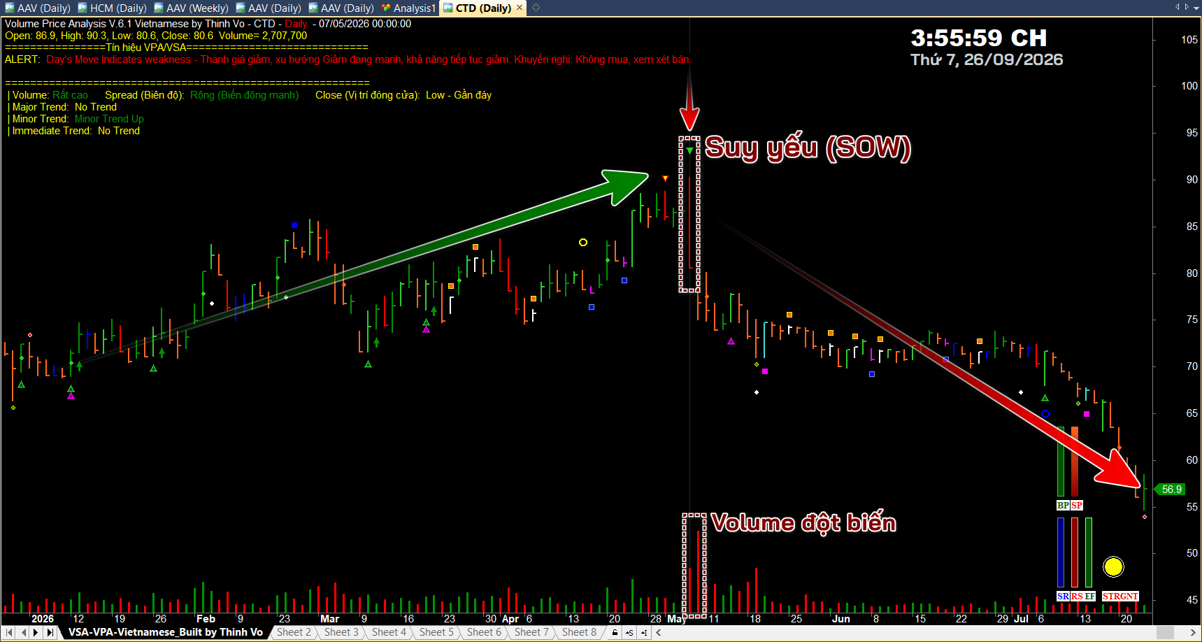Click the SR gauge label
The width and height of the screenshot is (1202, 642).
click(x=1063, y=597)
